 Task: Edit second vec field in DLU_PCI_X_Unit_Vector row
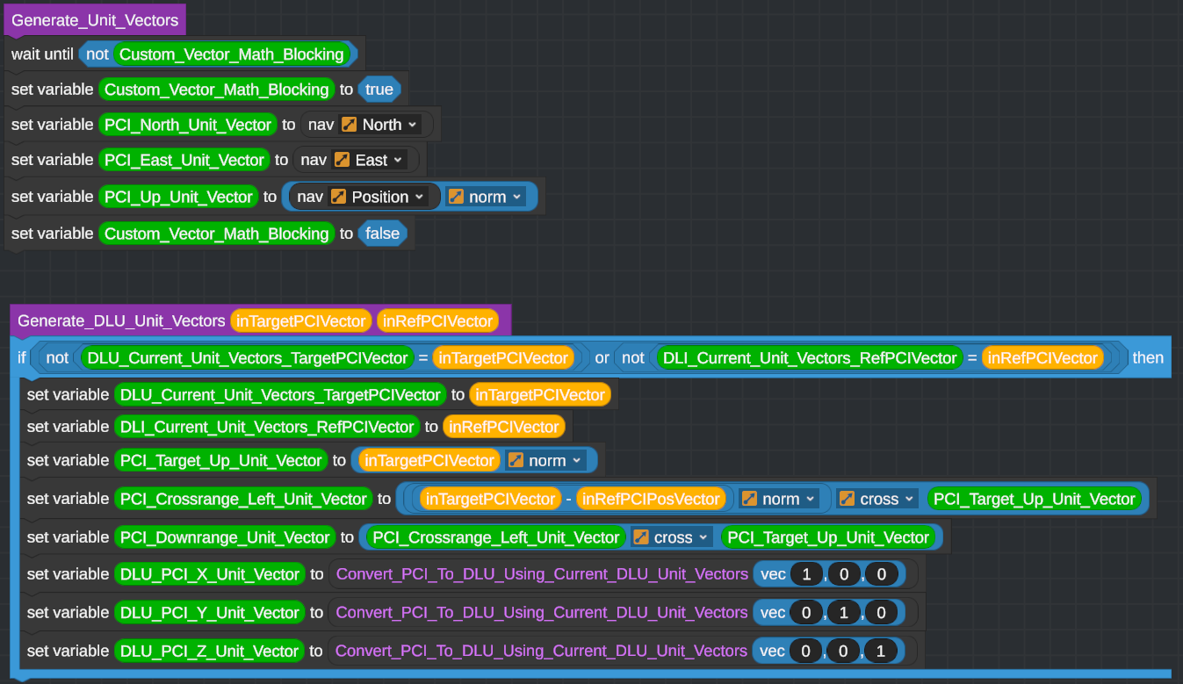844,574
